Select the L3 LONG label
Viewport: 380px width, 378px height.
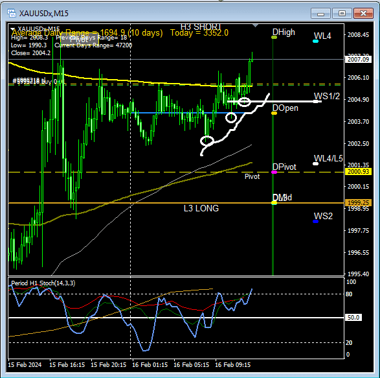pos(201,208)
